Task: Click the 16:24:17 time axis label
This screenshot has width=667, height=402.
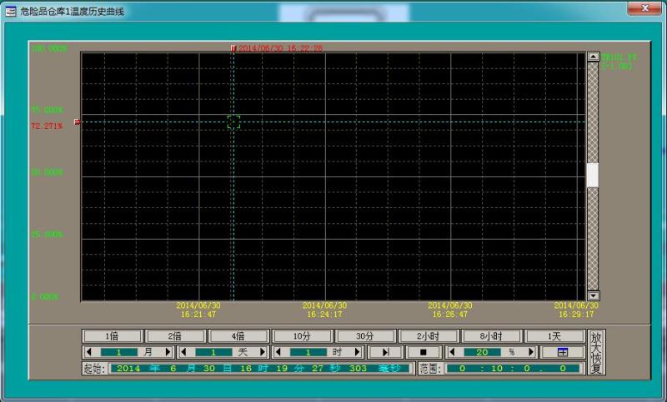Action: [324, 315]
